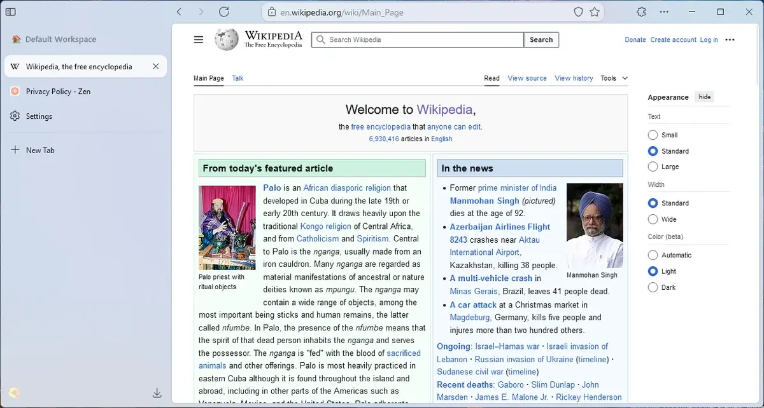Click the Log in link
Screen dimensions: 764x408
click(709, 39)
